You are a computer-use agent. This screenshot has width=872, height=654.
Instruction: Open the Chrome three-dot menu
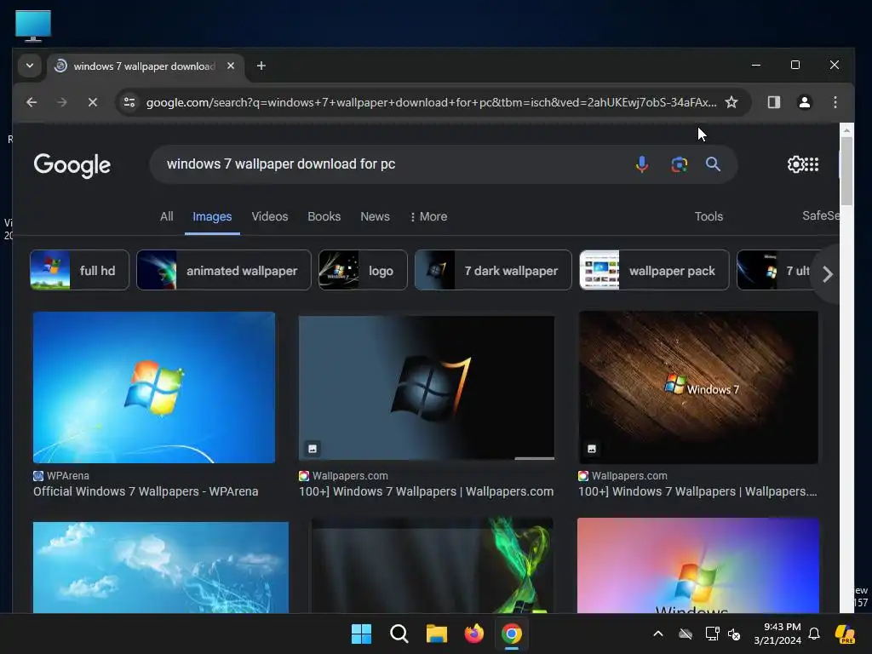click(835, 102)
